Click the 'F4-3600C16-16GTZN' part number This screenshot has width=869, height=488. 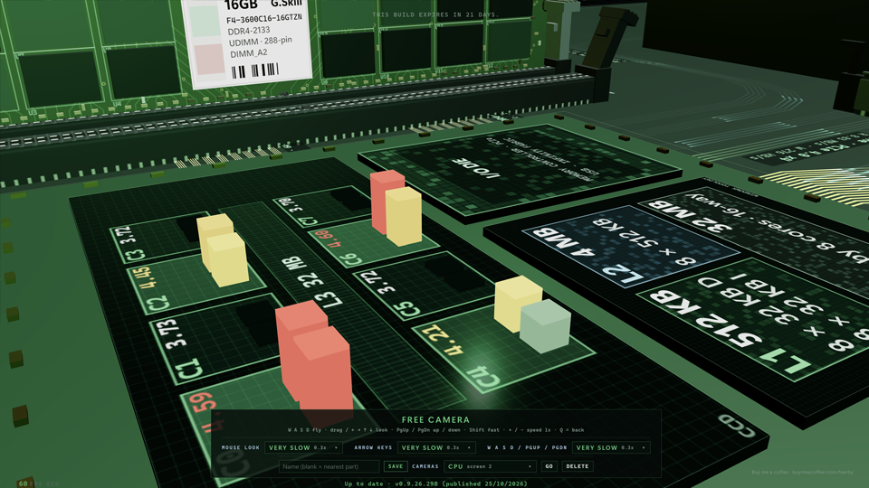(x=263, y=19)
